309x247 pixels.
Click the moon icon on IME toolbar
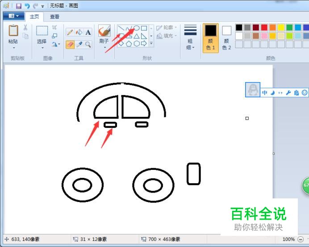pyautogui.click(x=272, y=92)
